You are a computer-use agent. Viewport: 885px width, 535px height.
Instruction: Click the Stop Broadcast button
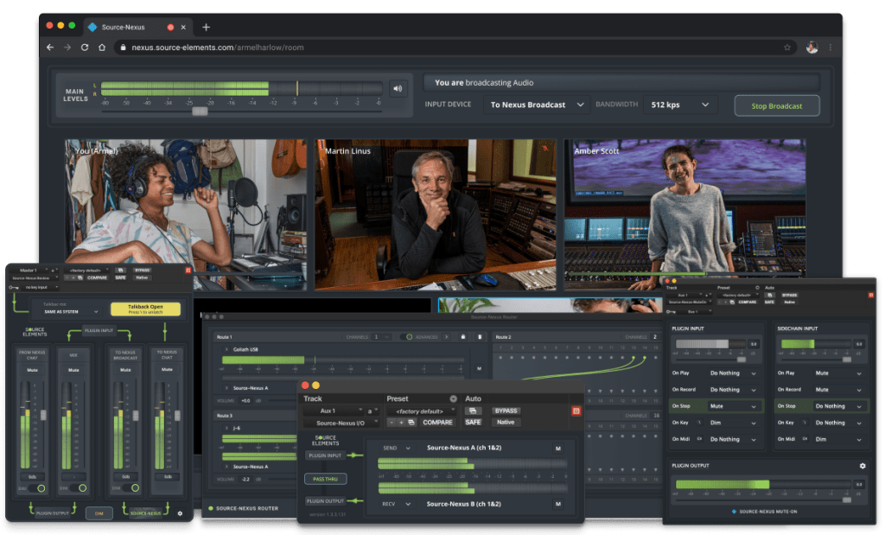[x=776, y=105]
